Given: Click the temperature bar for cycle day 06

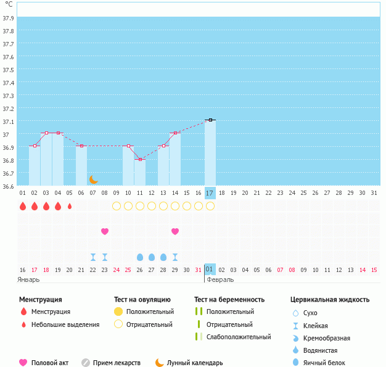Looking at the screenshot, I should coord(81,167).
